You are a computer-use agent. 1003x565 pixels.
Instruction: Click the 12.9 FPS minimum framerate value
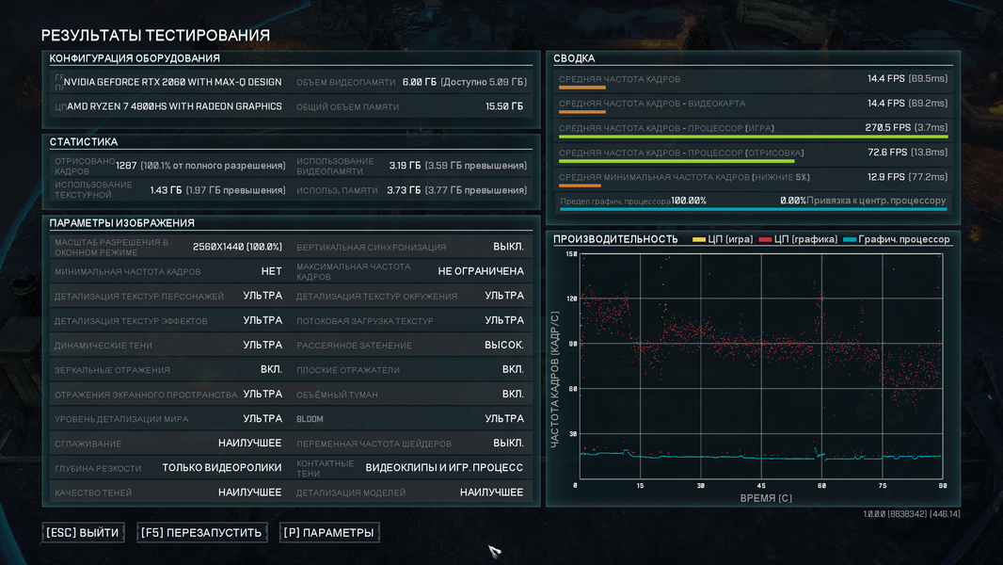(x=886, y=177)
